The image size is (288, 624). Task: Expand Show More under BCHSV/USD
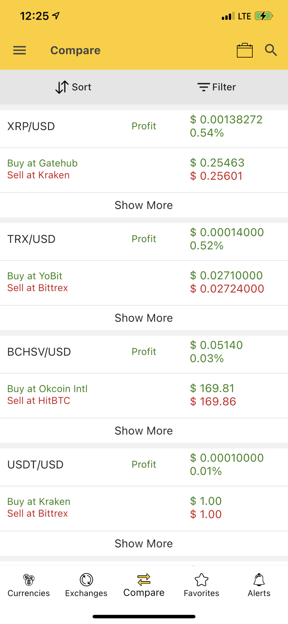click(144, 431)
